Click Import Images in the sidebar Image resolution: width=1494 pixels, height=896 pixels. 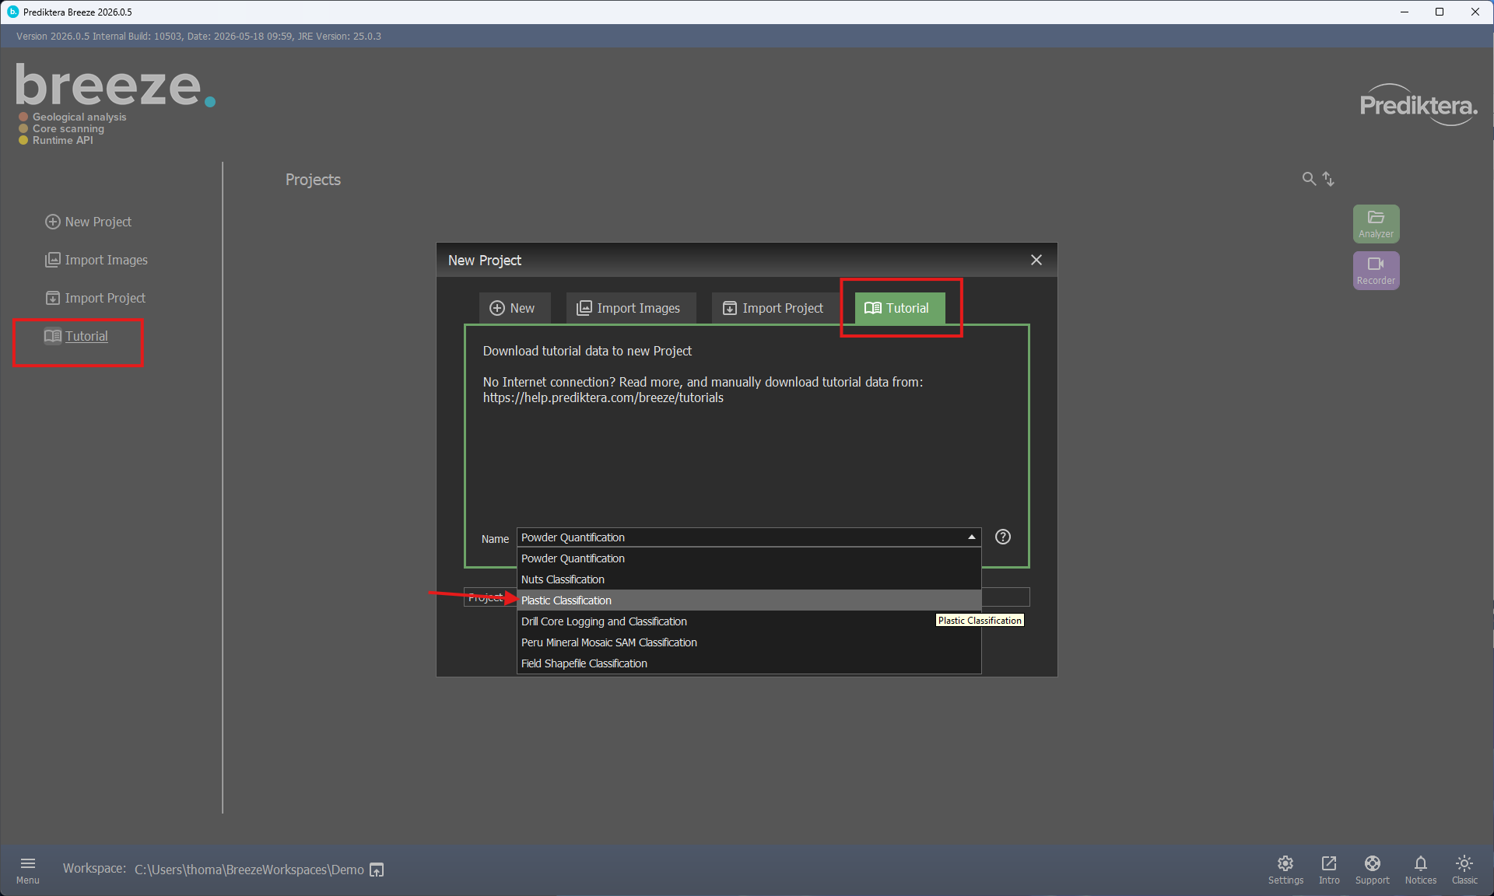click(x=96, y=260)
